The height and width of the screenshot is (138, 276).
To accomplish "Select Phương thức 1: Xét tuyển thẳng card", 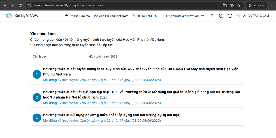I will [x=137, y=74].
